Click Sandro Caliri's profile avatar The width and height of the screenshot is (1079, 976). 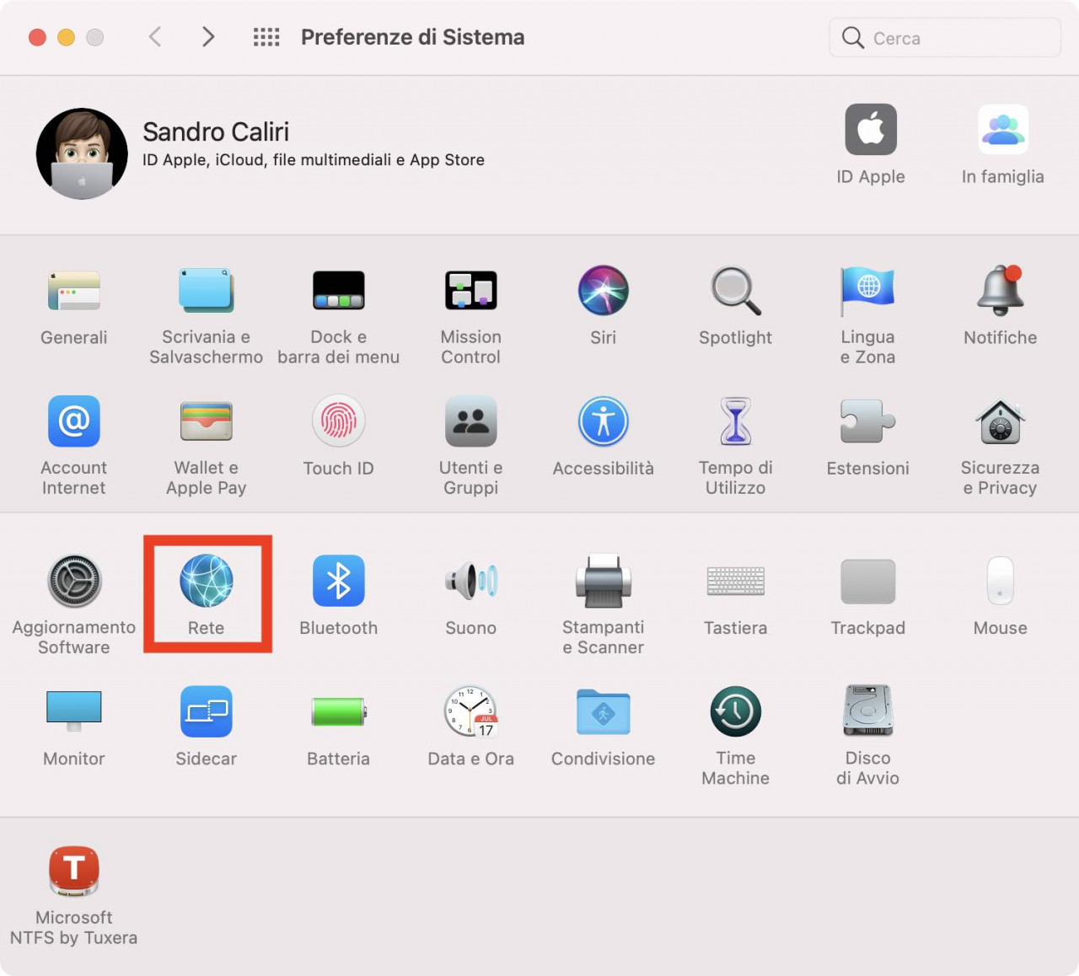pyautogui.click(x=82, y=153)
